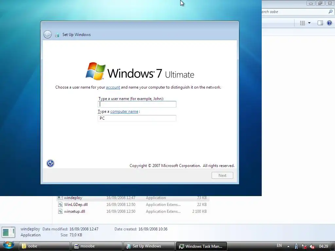Click the Next button
The height and width of the screenshot is (251, 335).
[222, 175]
